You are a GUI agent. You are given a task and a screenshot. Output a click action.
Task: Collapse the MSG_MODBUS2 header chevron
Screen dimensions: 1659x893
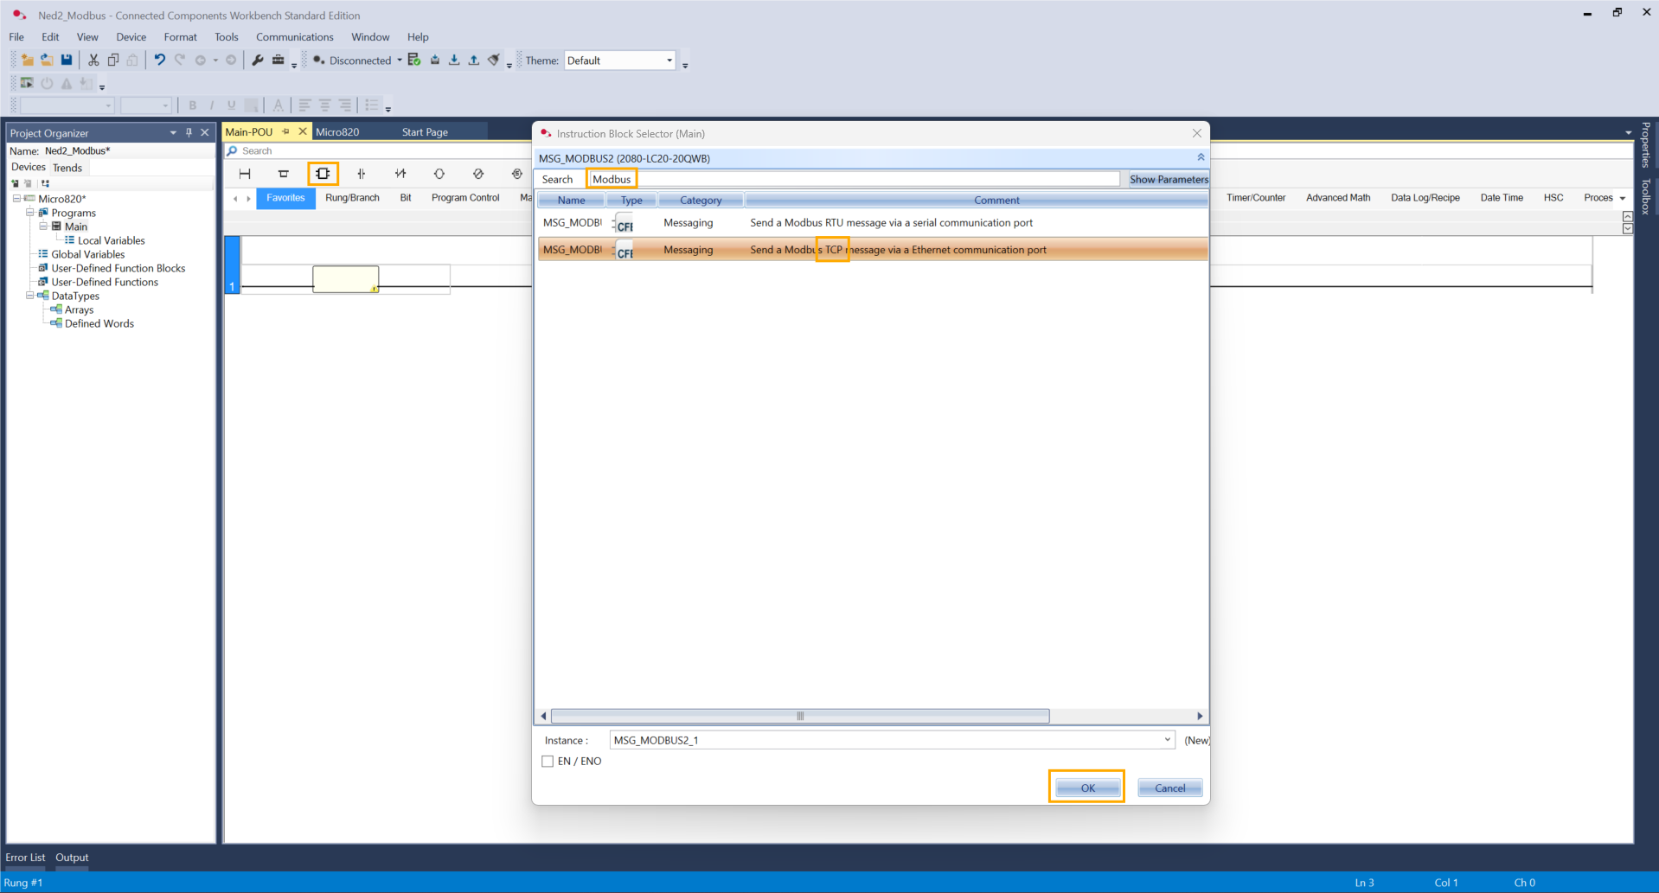(1201, 158)
